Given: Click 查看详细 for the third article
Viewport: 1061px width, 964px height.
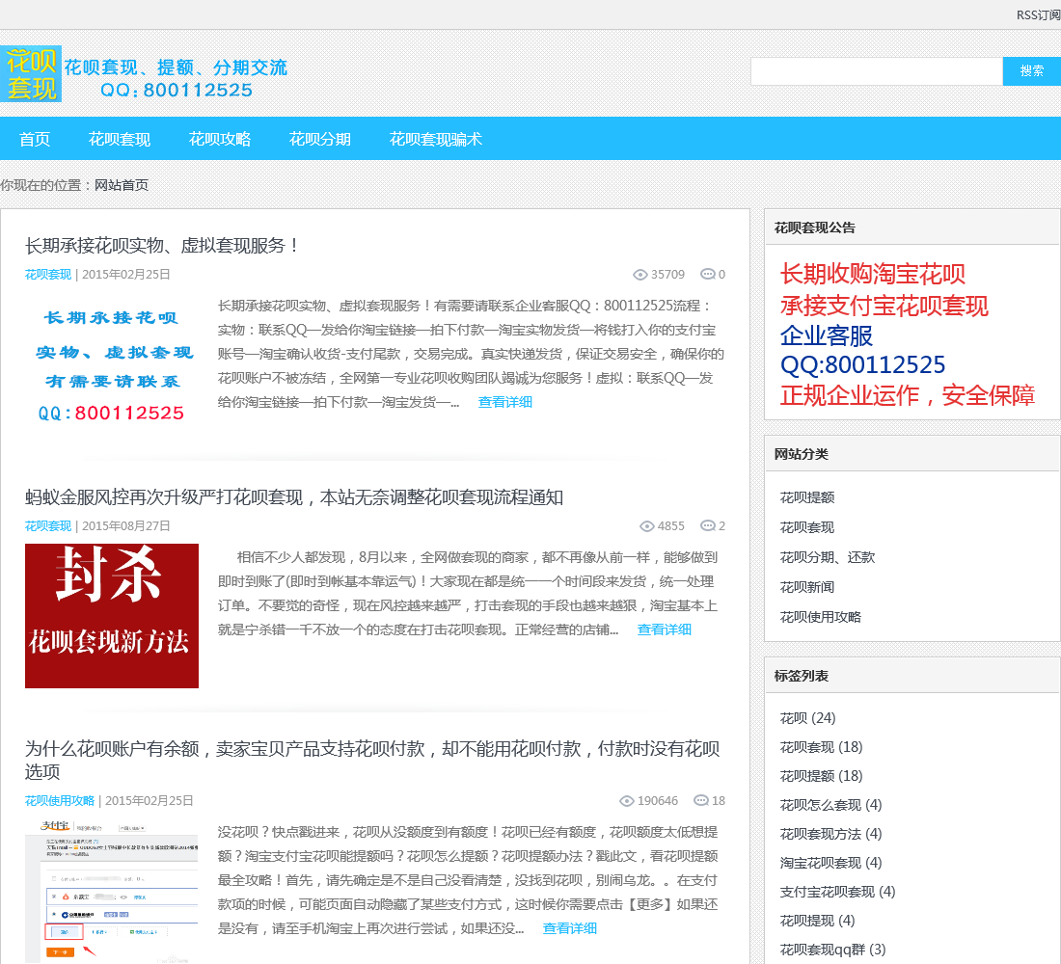Looking at the screenshot, I should click(569, 928).
